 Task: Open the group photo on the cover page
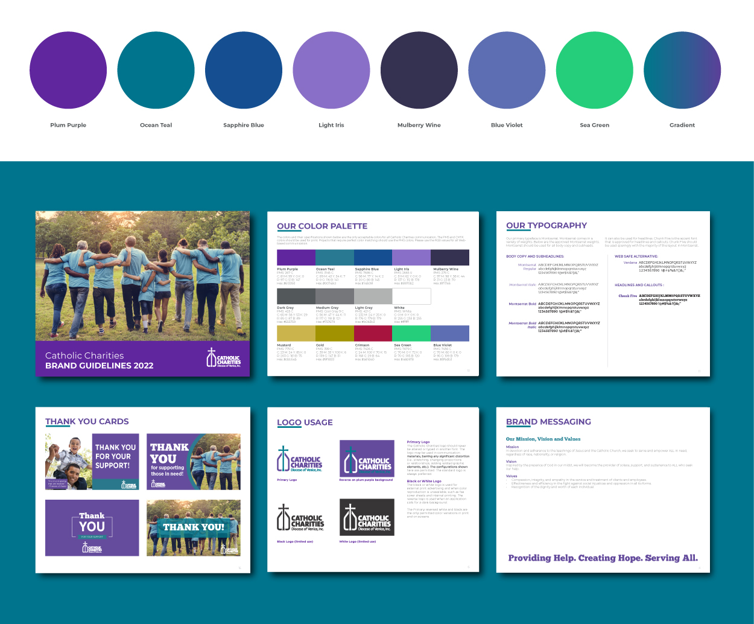(x=142, y=275)
